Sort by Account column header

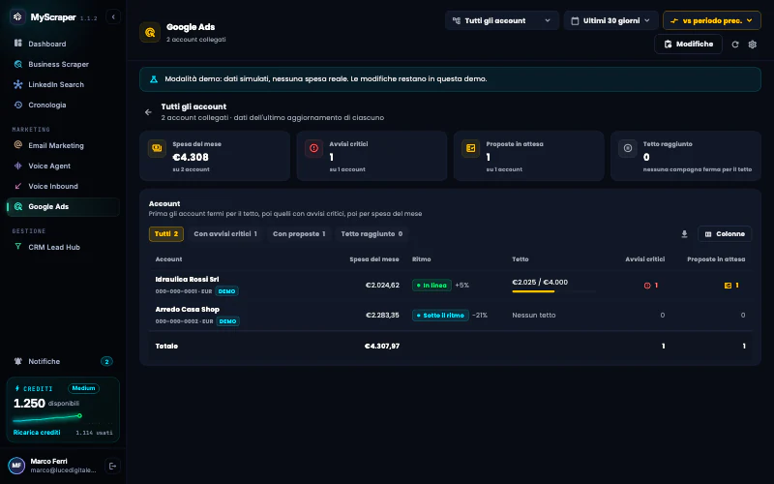168,259
